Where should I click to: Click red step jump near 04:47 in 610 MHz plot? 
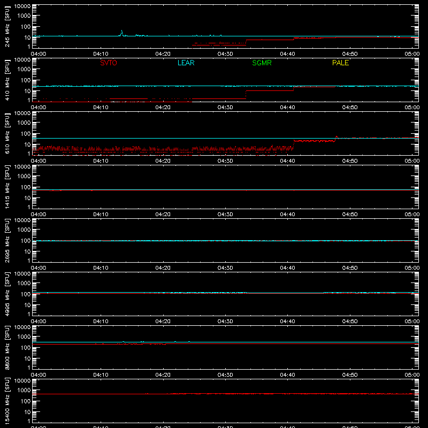336,139
